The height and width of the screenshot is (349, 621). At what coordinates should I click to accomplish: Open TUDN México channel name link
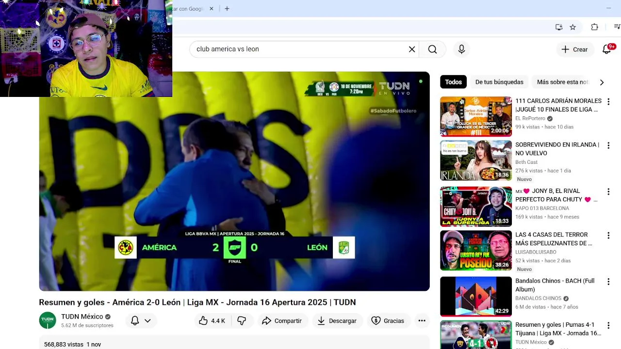click(x=82, y=317)
